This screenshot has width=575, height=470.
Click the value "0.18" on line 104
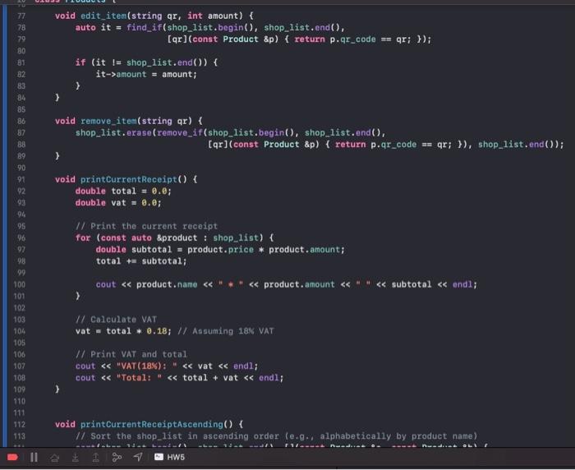point(157,331)
